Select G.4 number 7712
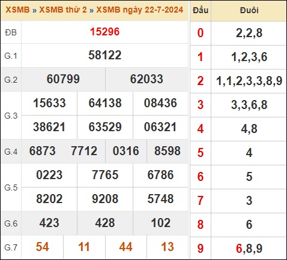Image resolution: width=287 pixels, height=260 pixels. tap(84, 151)
